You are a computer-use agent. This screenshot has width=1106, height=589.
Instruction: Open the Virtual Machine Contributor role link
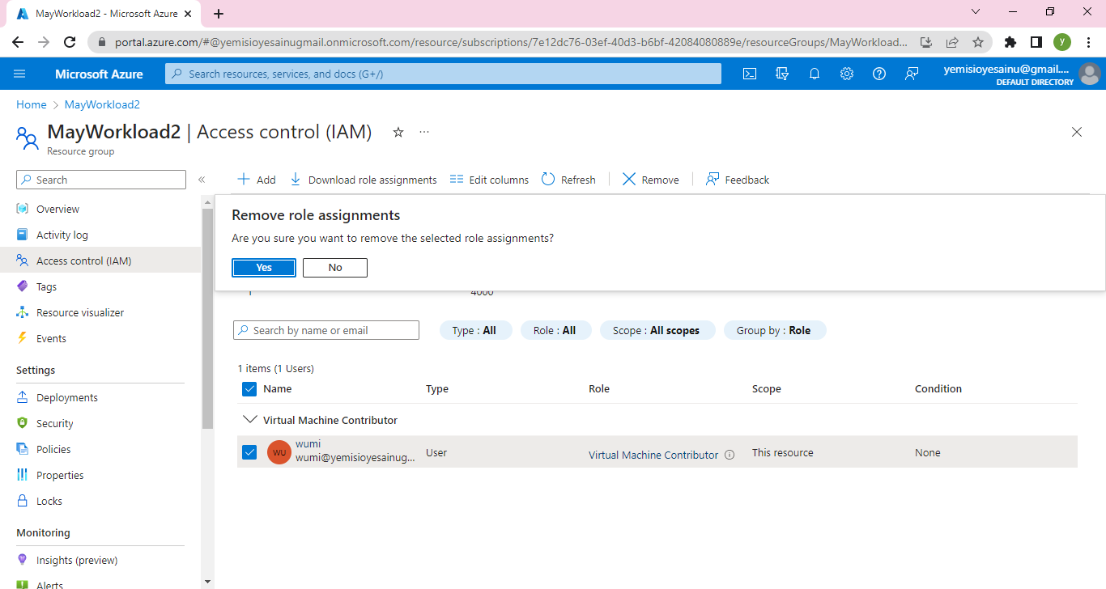click(653, 455)
